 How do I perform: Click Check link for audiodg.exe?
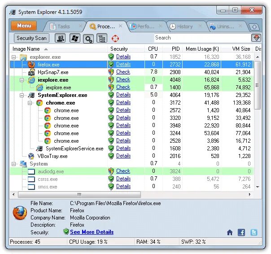[x=123, y=171]
